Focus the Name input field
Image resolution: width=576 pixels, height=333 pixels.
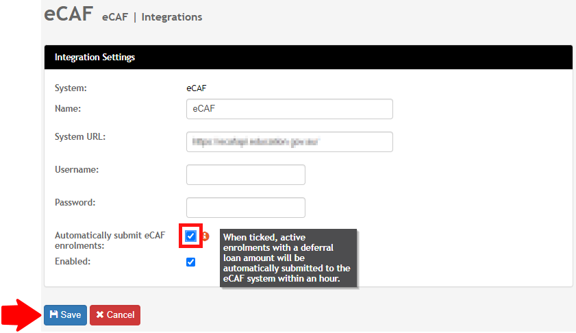tap(289, 109)
